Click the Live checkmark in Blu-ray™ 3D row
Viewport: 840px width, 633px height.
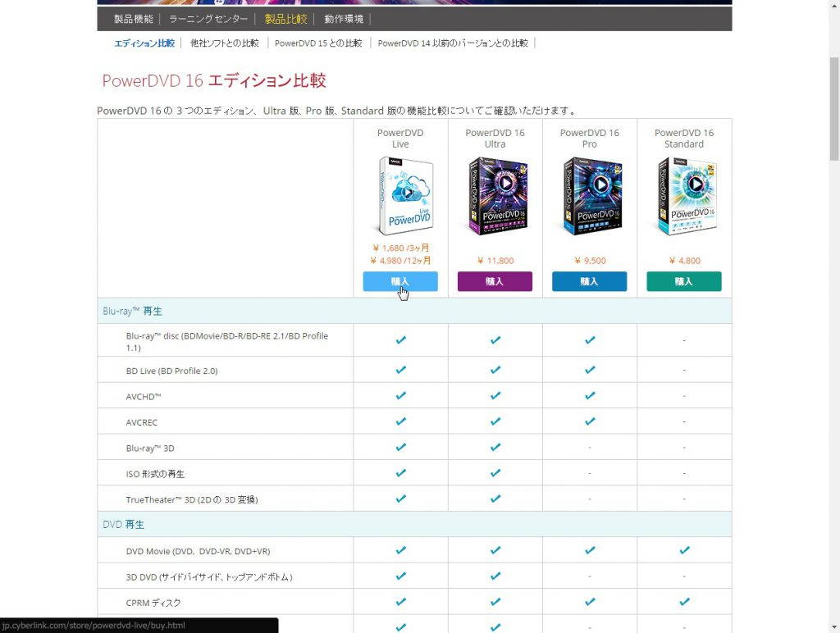pos(400,447)
